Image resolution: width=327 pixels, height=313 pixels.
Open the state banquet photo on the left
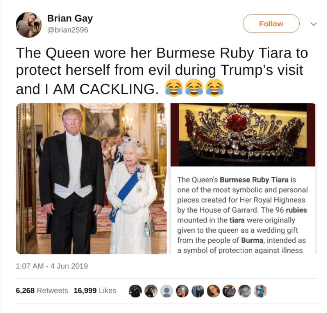[x=91, y=179]
